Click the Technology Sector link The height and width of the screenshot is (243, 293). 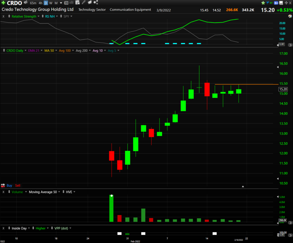(x=92, y=9)
